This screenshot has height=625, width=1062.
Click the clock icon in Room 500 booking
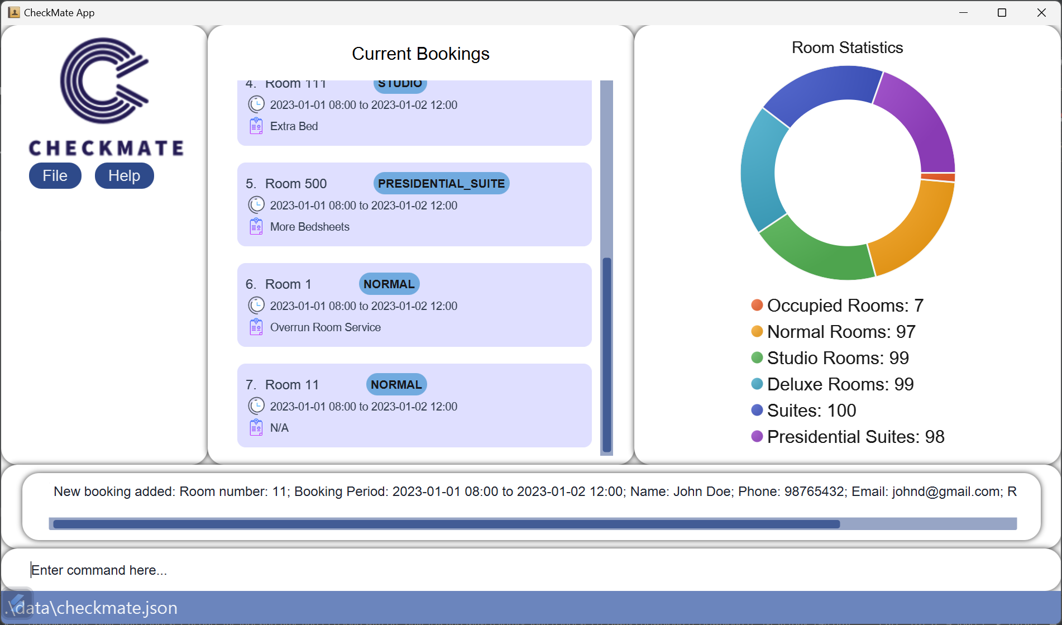pos(256,205)
